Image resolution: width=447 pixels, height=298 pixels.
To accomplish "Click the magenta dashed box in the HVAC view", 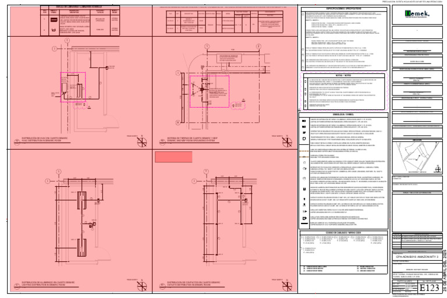I will tap(73, 87).
